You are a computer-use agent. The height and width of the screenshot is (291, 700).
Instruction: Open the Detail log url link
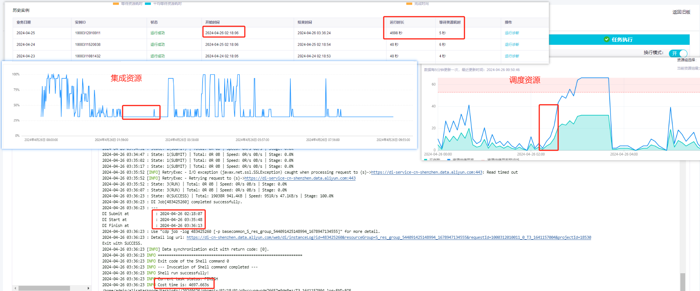pyautogui.click(x=389, y=237)
